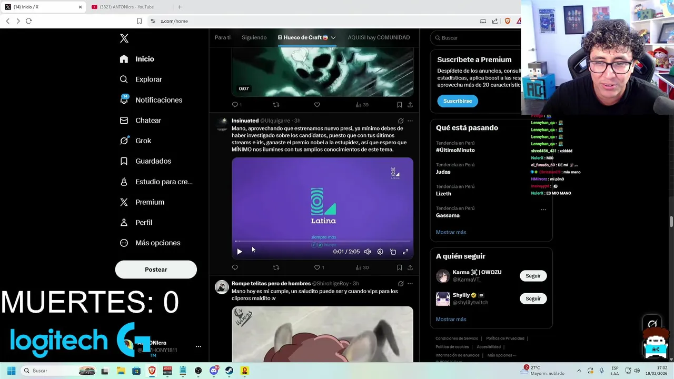The width and height of the screenshot is (674, 379).
Task: Share the Insinuated post
Action: [410, 267]
